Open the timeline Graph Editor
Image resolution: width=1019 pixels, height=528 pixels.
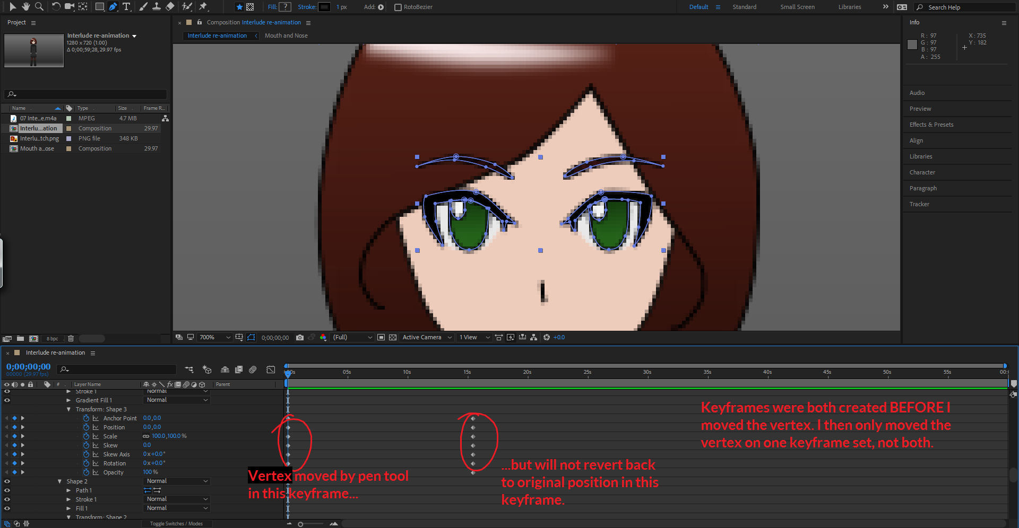pos(271,369)
